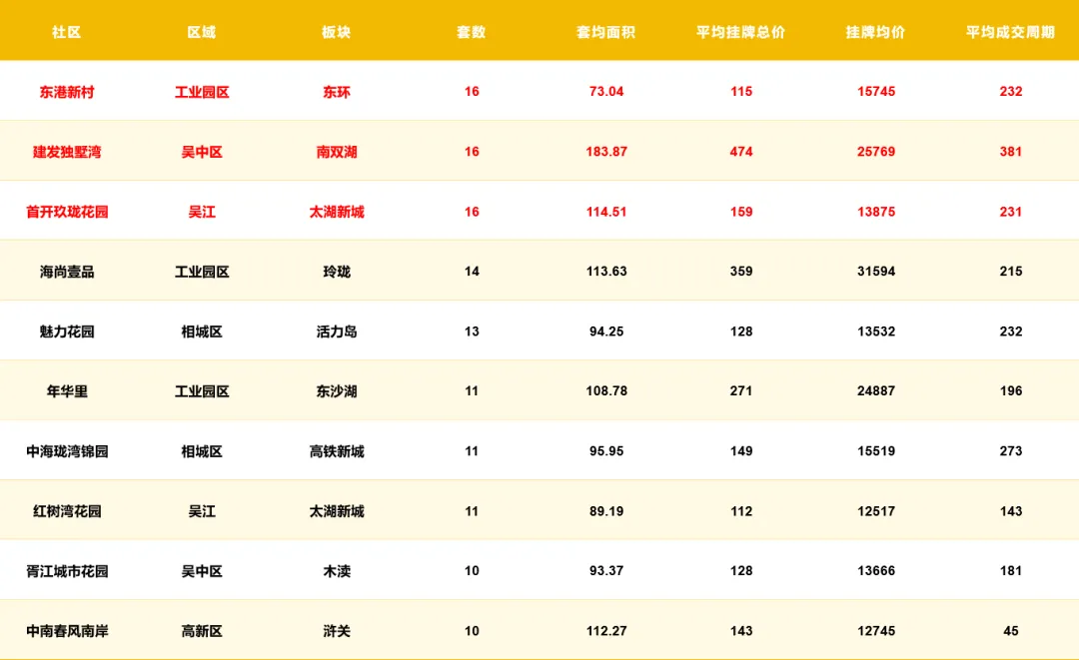Image resolution: width=1079 pixels, height=660 pixels.
Task: Click the total price 359
Action: coord(741,271)
